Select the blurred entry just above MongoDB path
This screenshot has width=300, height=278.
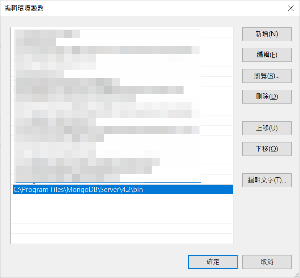point(123,180)
